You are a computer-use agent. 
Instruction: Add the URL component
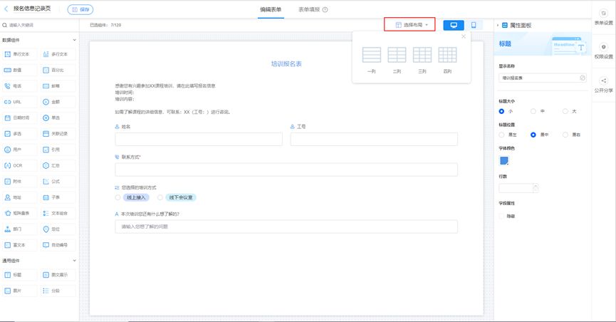pos(19,102)
